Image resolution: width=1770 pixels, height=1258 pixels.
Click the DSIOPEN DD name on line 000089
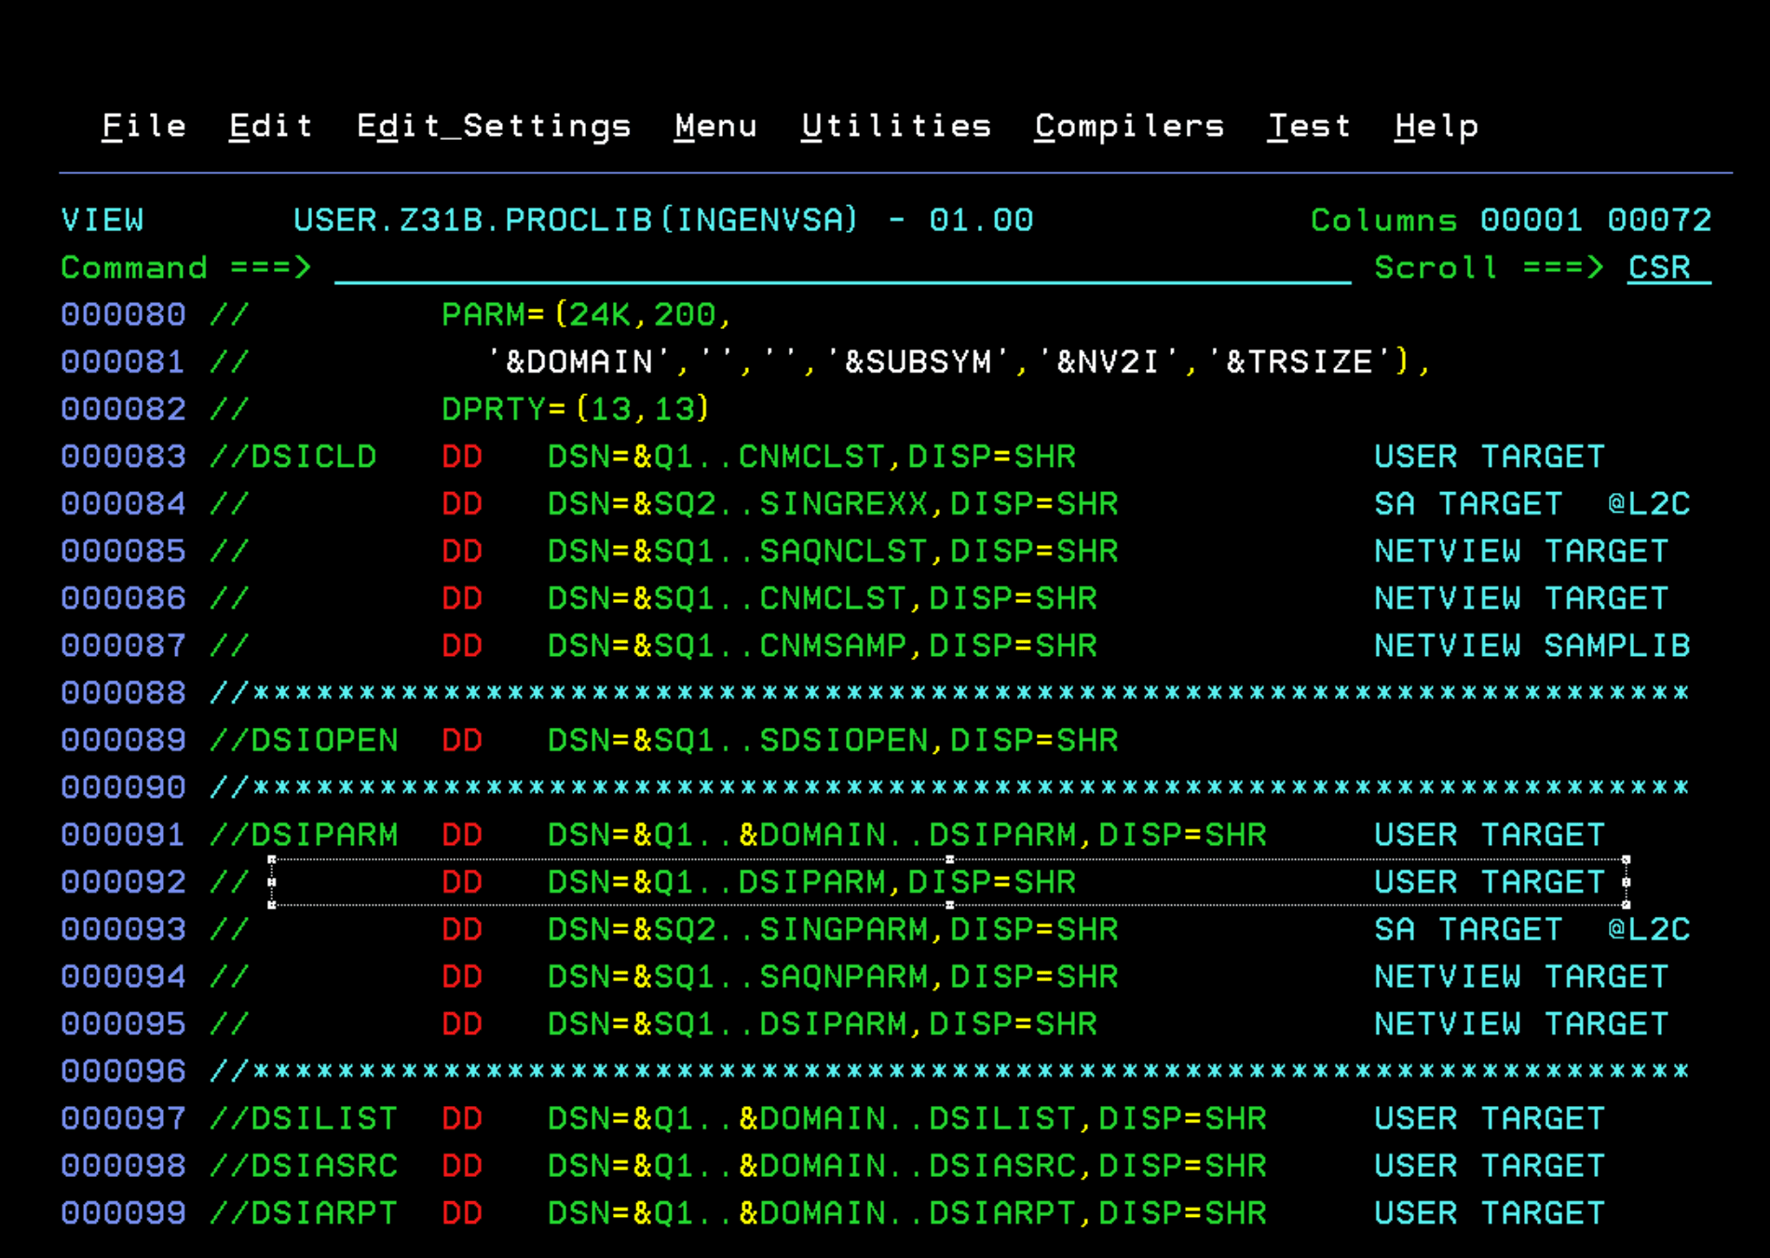pyautogui.click(x=323, y=741)
